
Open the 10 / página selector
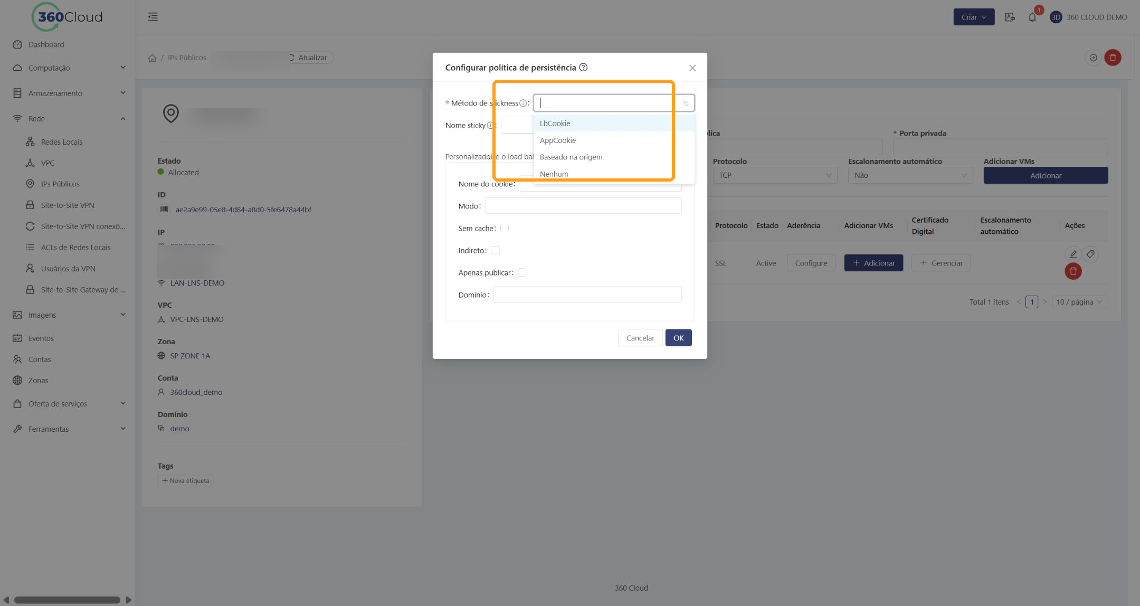pos(1079,302)
